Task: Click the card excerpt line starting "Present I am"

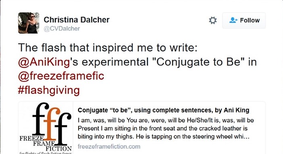Action: [x=162, y=128]
